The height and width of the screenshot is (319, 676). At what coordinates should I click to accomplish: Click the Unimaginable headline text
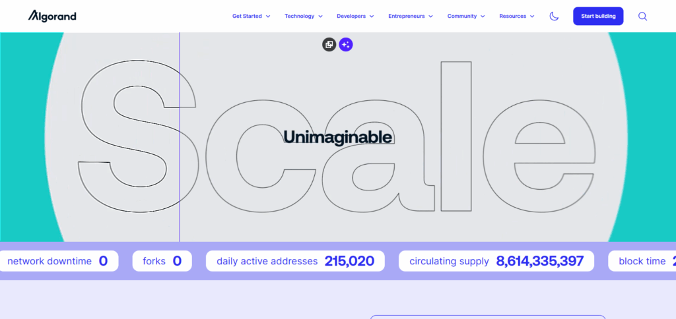(337, 137)
